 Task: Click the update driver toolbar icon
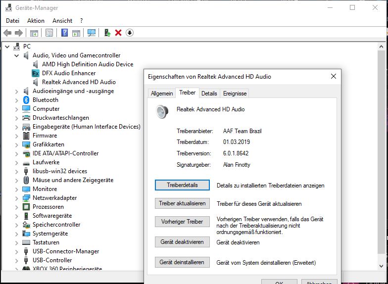click(x=107, y=33)
